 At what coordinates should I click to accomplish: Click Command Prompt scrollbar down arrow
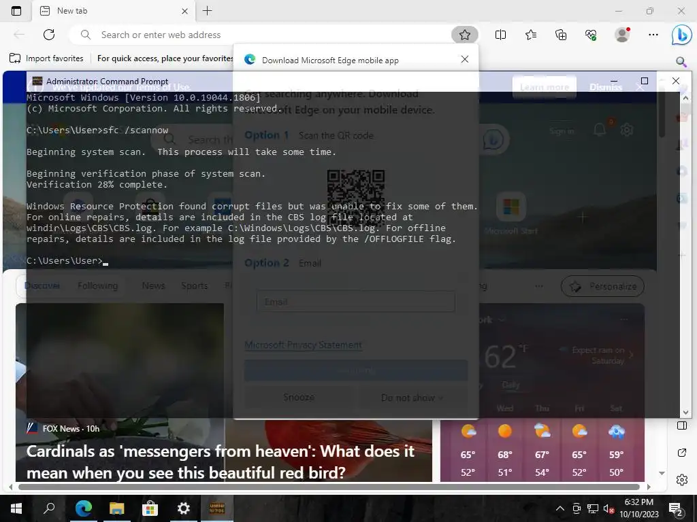point(685,413)
